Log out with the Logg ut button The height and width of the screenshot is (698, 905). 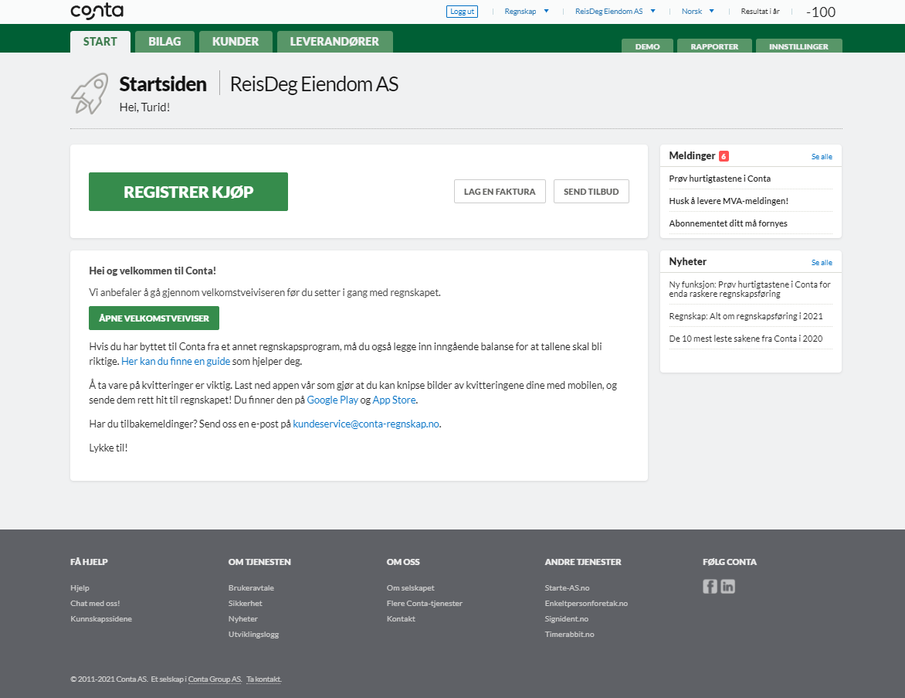click(x=463, y=12)
